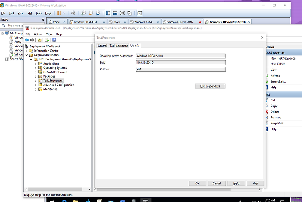
Task: Click the Back arrow in Deployment Workbench toolbar
Action: point(27,40)
